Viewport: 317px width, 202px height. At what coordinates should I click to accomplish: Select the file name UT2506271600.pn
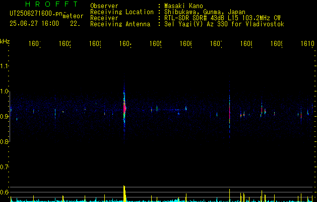[36, 14]
